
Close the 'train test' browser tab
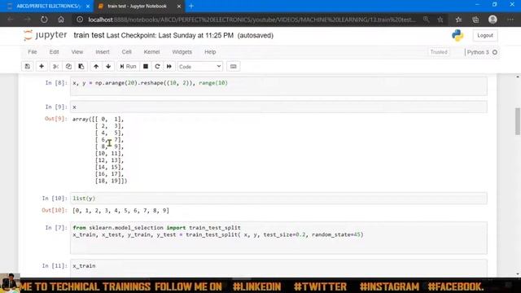coord(179,6)
